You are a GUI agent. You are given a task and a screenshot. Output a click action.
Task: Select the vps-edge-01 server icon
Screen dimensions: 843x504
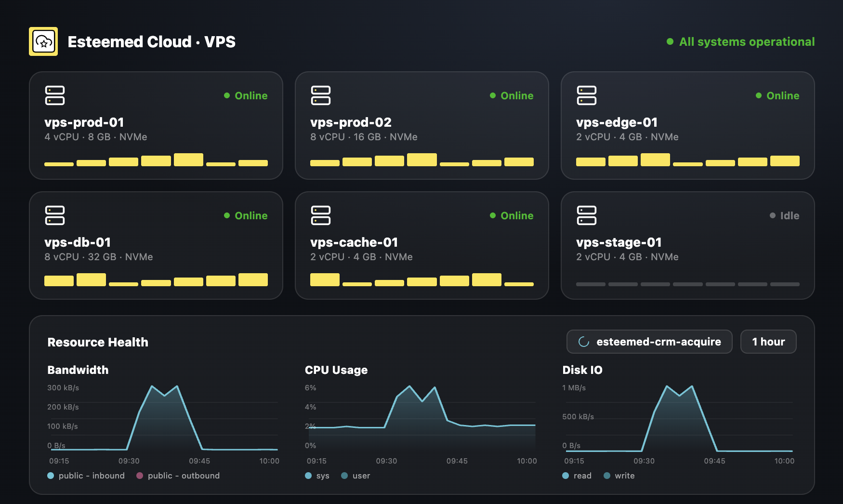(587, 95)
